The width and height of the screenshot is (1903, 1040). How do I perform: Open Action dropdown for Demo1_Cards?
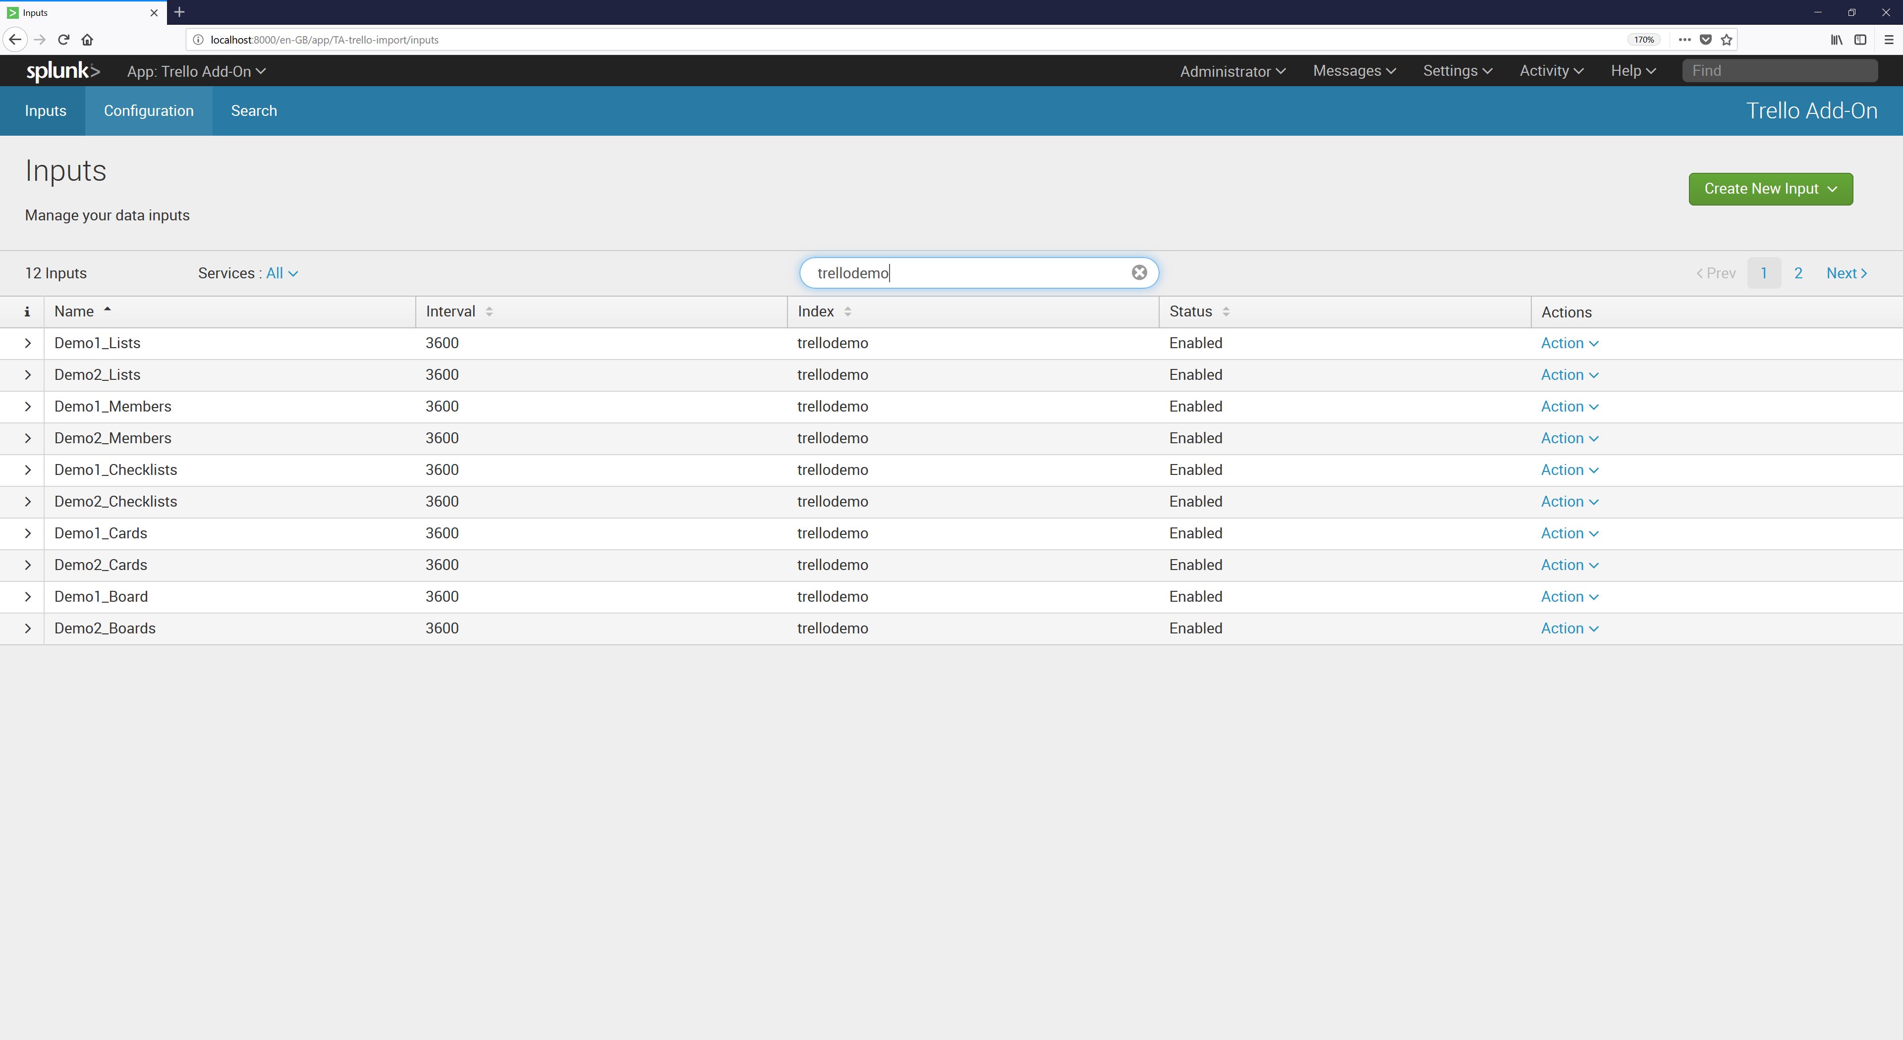pyautogui.click(x=1569, y=534)
